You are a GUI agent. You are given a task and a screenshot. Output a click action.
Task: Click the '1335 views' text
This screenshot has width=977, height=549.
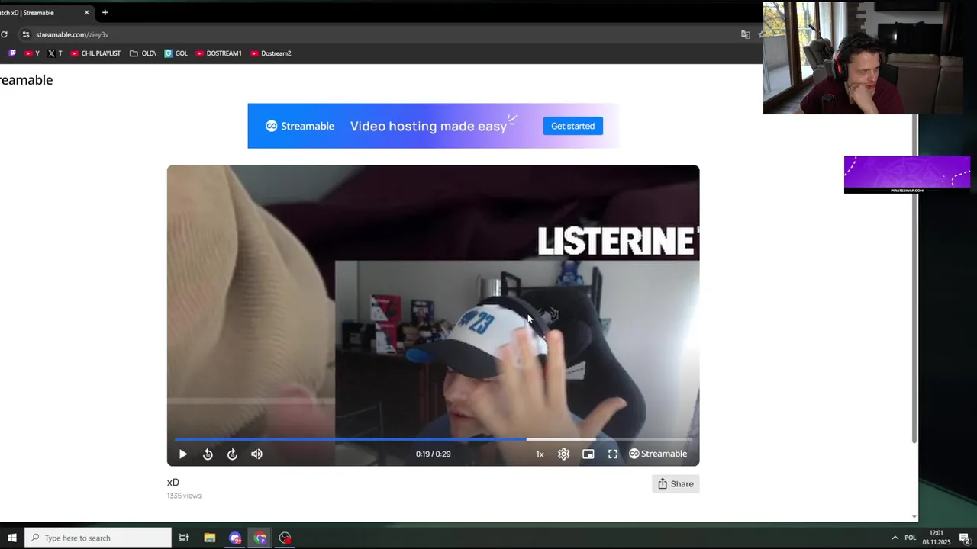184,496
